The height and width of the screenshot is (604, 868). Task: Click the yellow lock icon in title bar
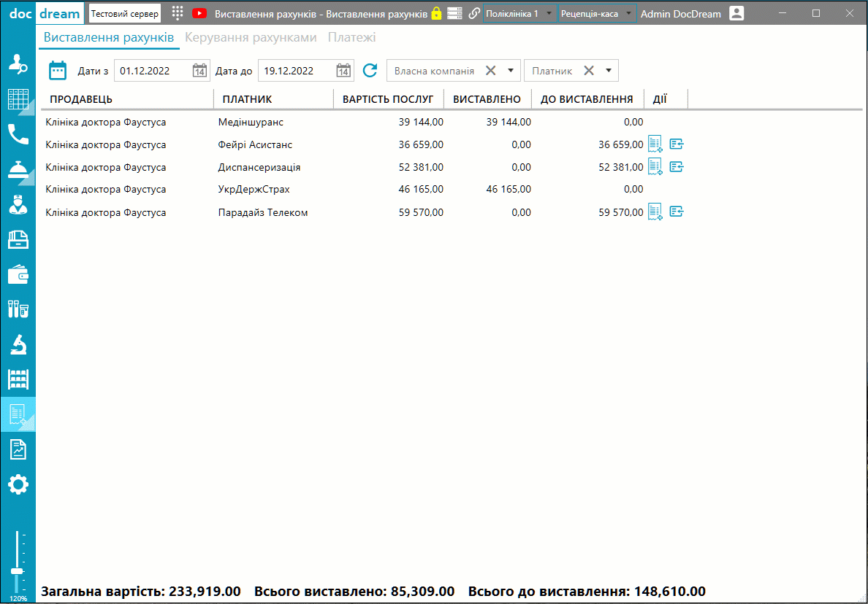[x=436, y=13]
